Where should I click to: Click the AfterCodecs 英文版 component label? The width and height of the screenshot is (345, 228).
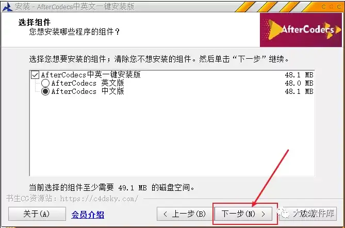coord(88,83)
